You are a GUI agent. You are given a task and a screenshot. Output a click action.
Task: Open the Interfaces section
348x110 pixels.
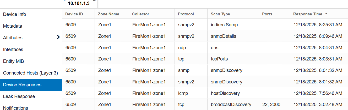point(13,50)
